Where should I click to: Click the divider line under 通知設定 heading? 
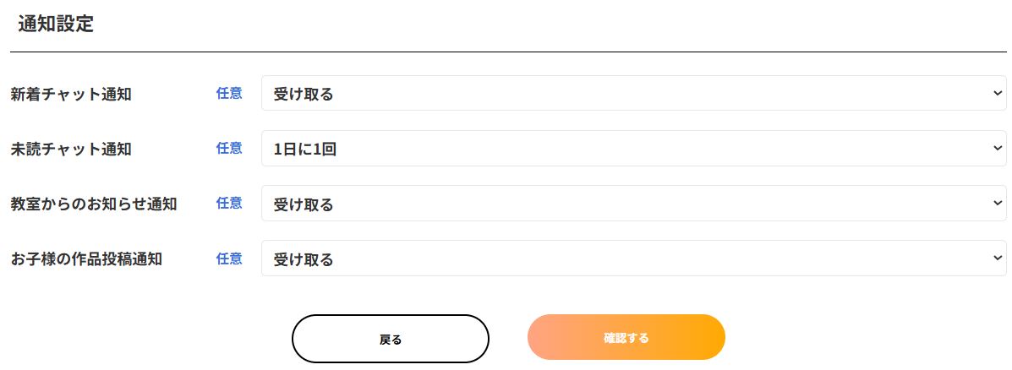coord(507,52)
